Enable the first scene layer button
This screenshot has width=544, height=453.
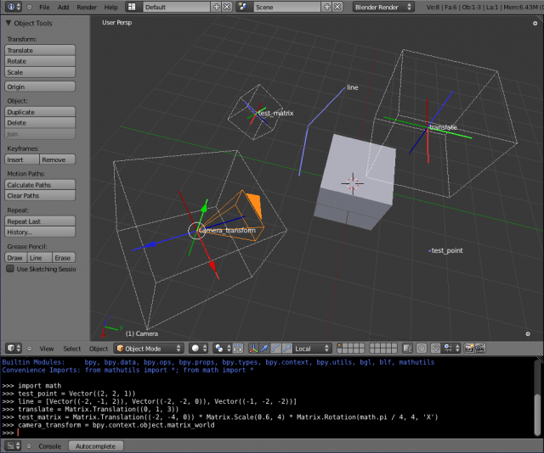click(340, 345)
